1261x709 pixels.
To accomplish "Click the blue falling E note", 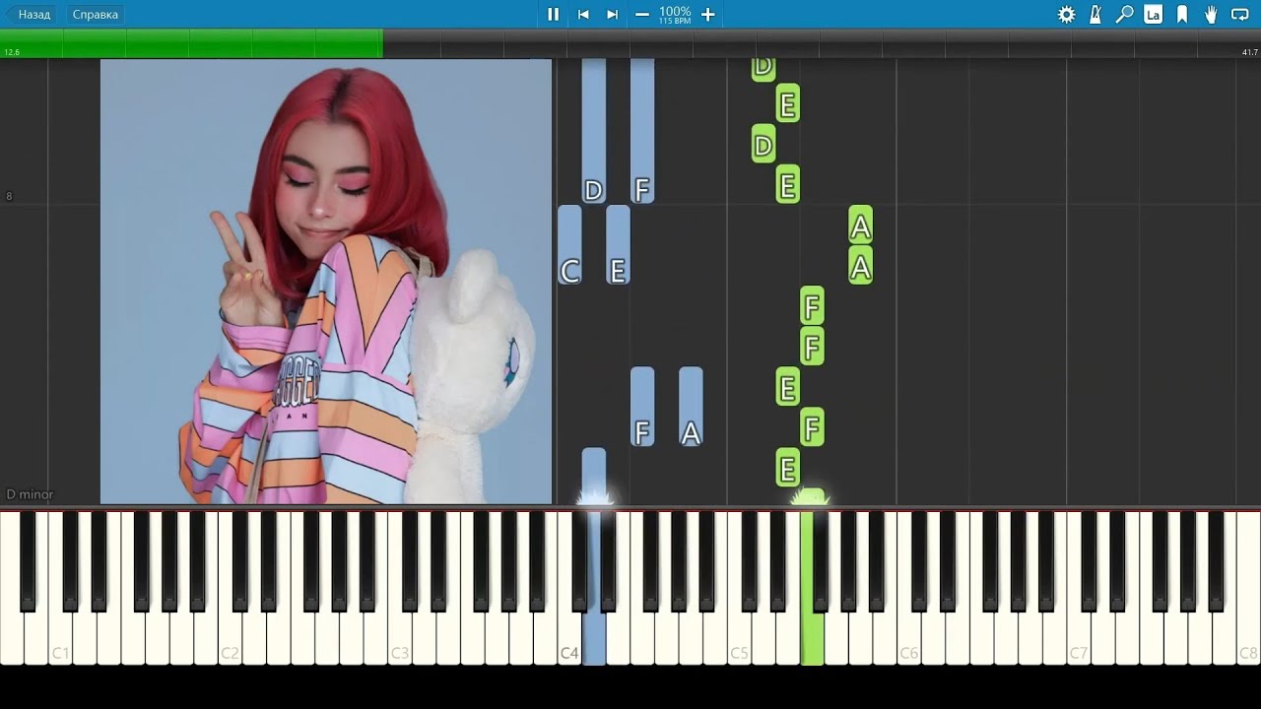I will pyautogui.click(x=618, y=245).
